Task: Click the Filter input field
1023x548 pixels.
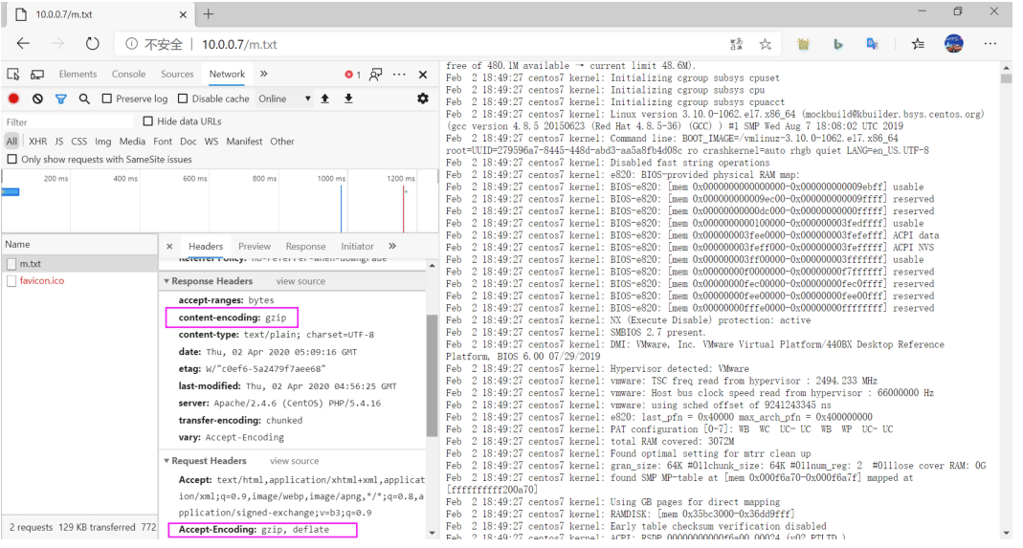Action: (69, 122)
